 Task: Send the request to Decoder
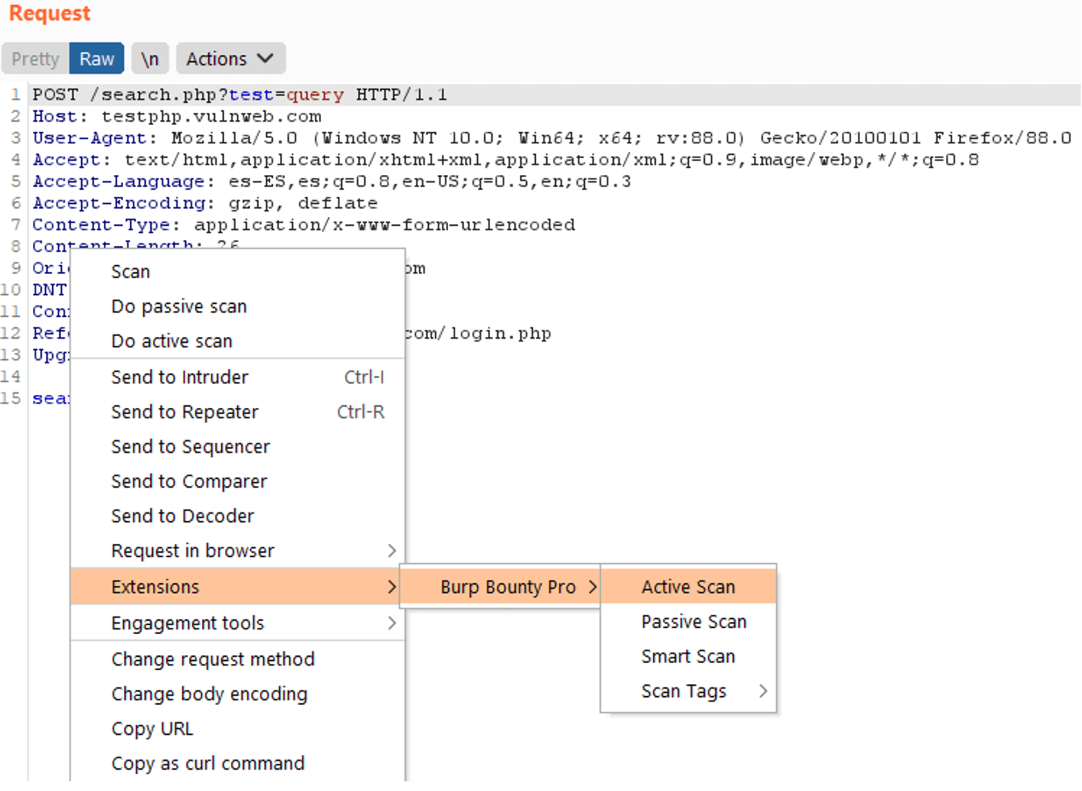point(182,516)
